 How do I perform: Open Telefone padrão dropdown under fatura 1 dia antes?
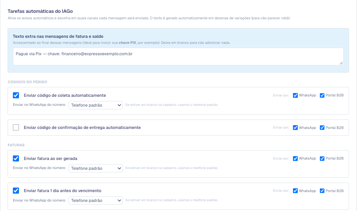[x=96, y=200]
